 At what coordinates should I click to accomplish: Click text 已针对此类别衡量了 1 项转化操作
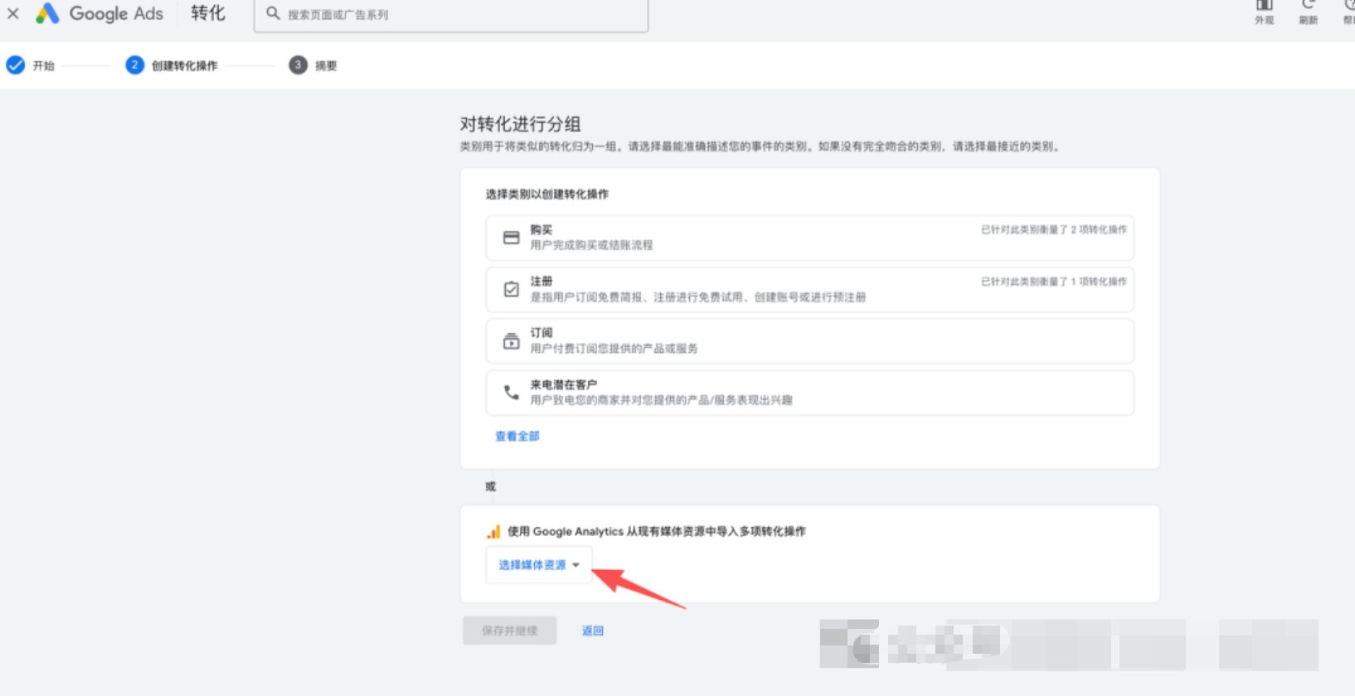[1054, 282]
